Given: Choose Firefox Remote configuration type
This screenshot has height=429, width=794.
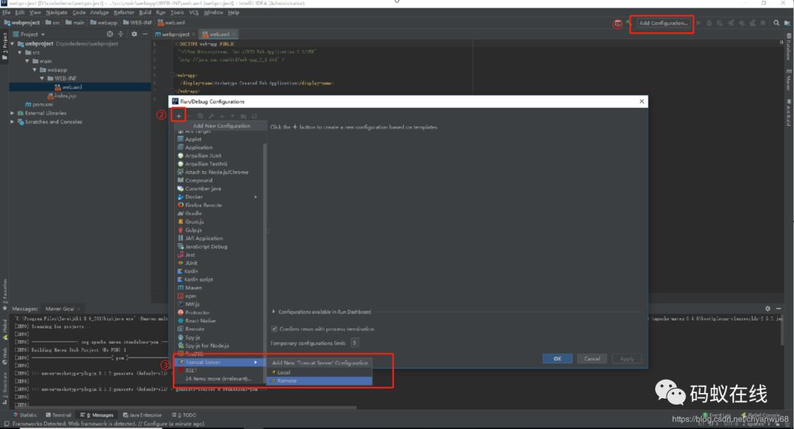Looking at the screenshot, I should point(203,205).
